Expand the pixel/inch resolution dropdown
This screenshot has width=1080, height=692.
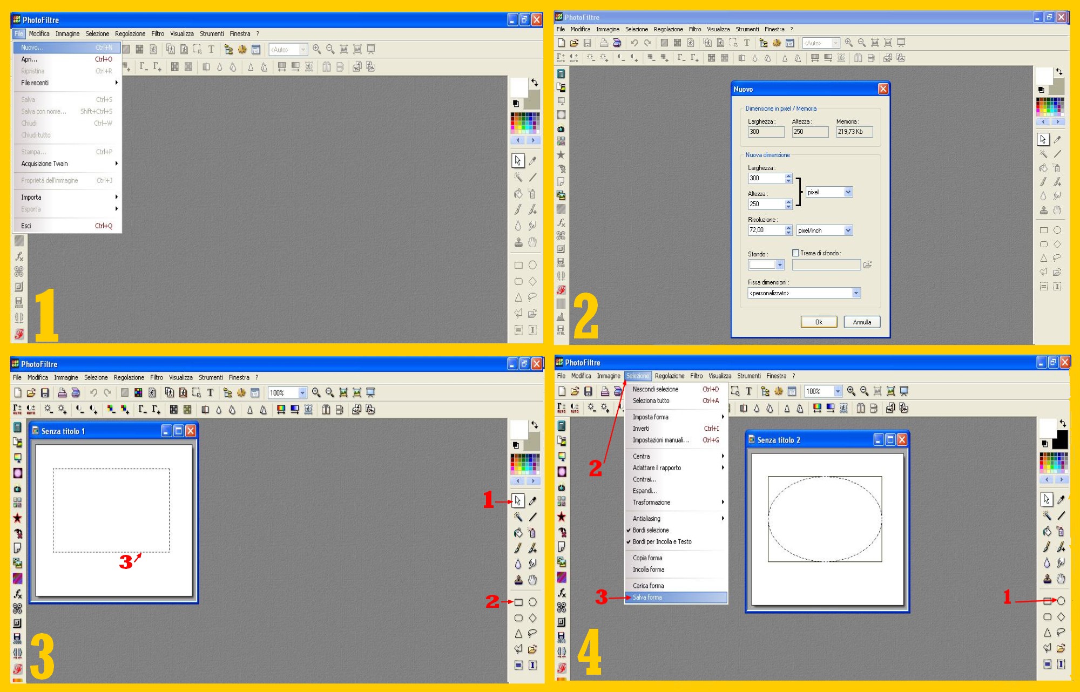pos(848,230)
